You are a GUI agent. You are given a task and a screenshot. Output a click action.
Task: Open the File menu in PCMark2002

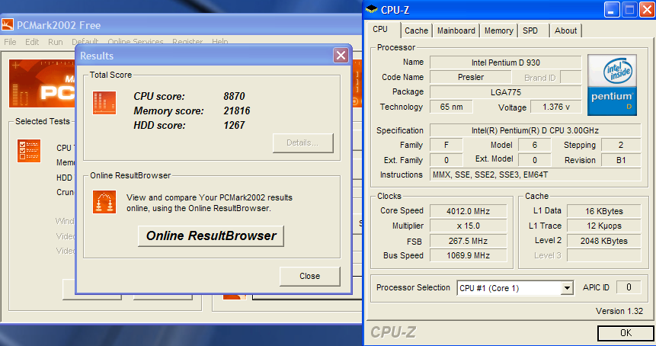click(x=10, y=42)
